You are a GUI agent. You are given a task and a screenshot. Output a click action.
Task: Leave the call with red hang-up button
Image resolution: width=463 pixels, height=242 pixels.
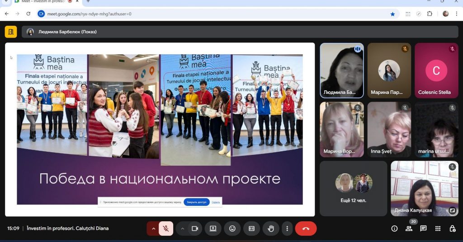pyautogui.click(x=306, y=228)
